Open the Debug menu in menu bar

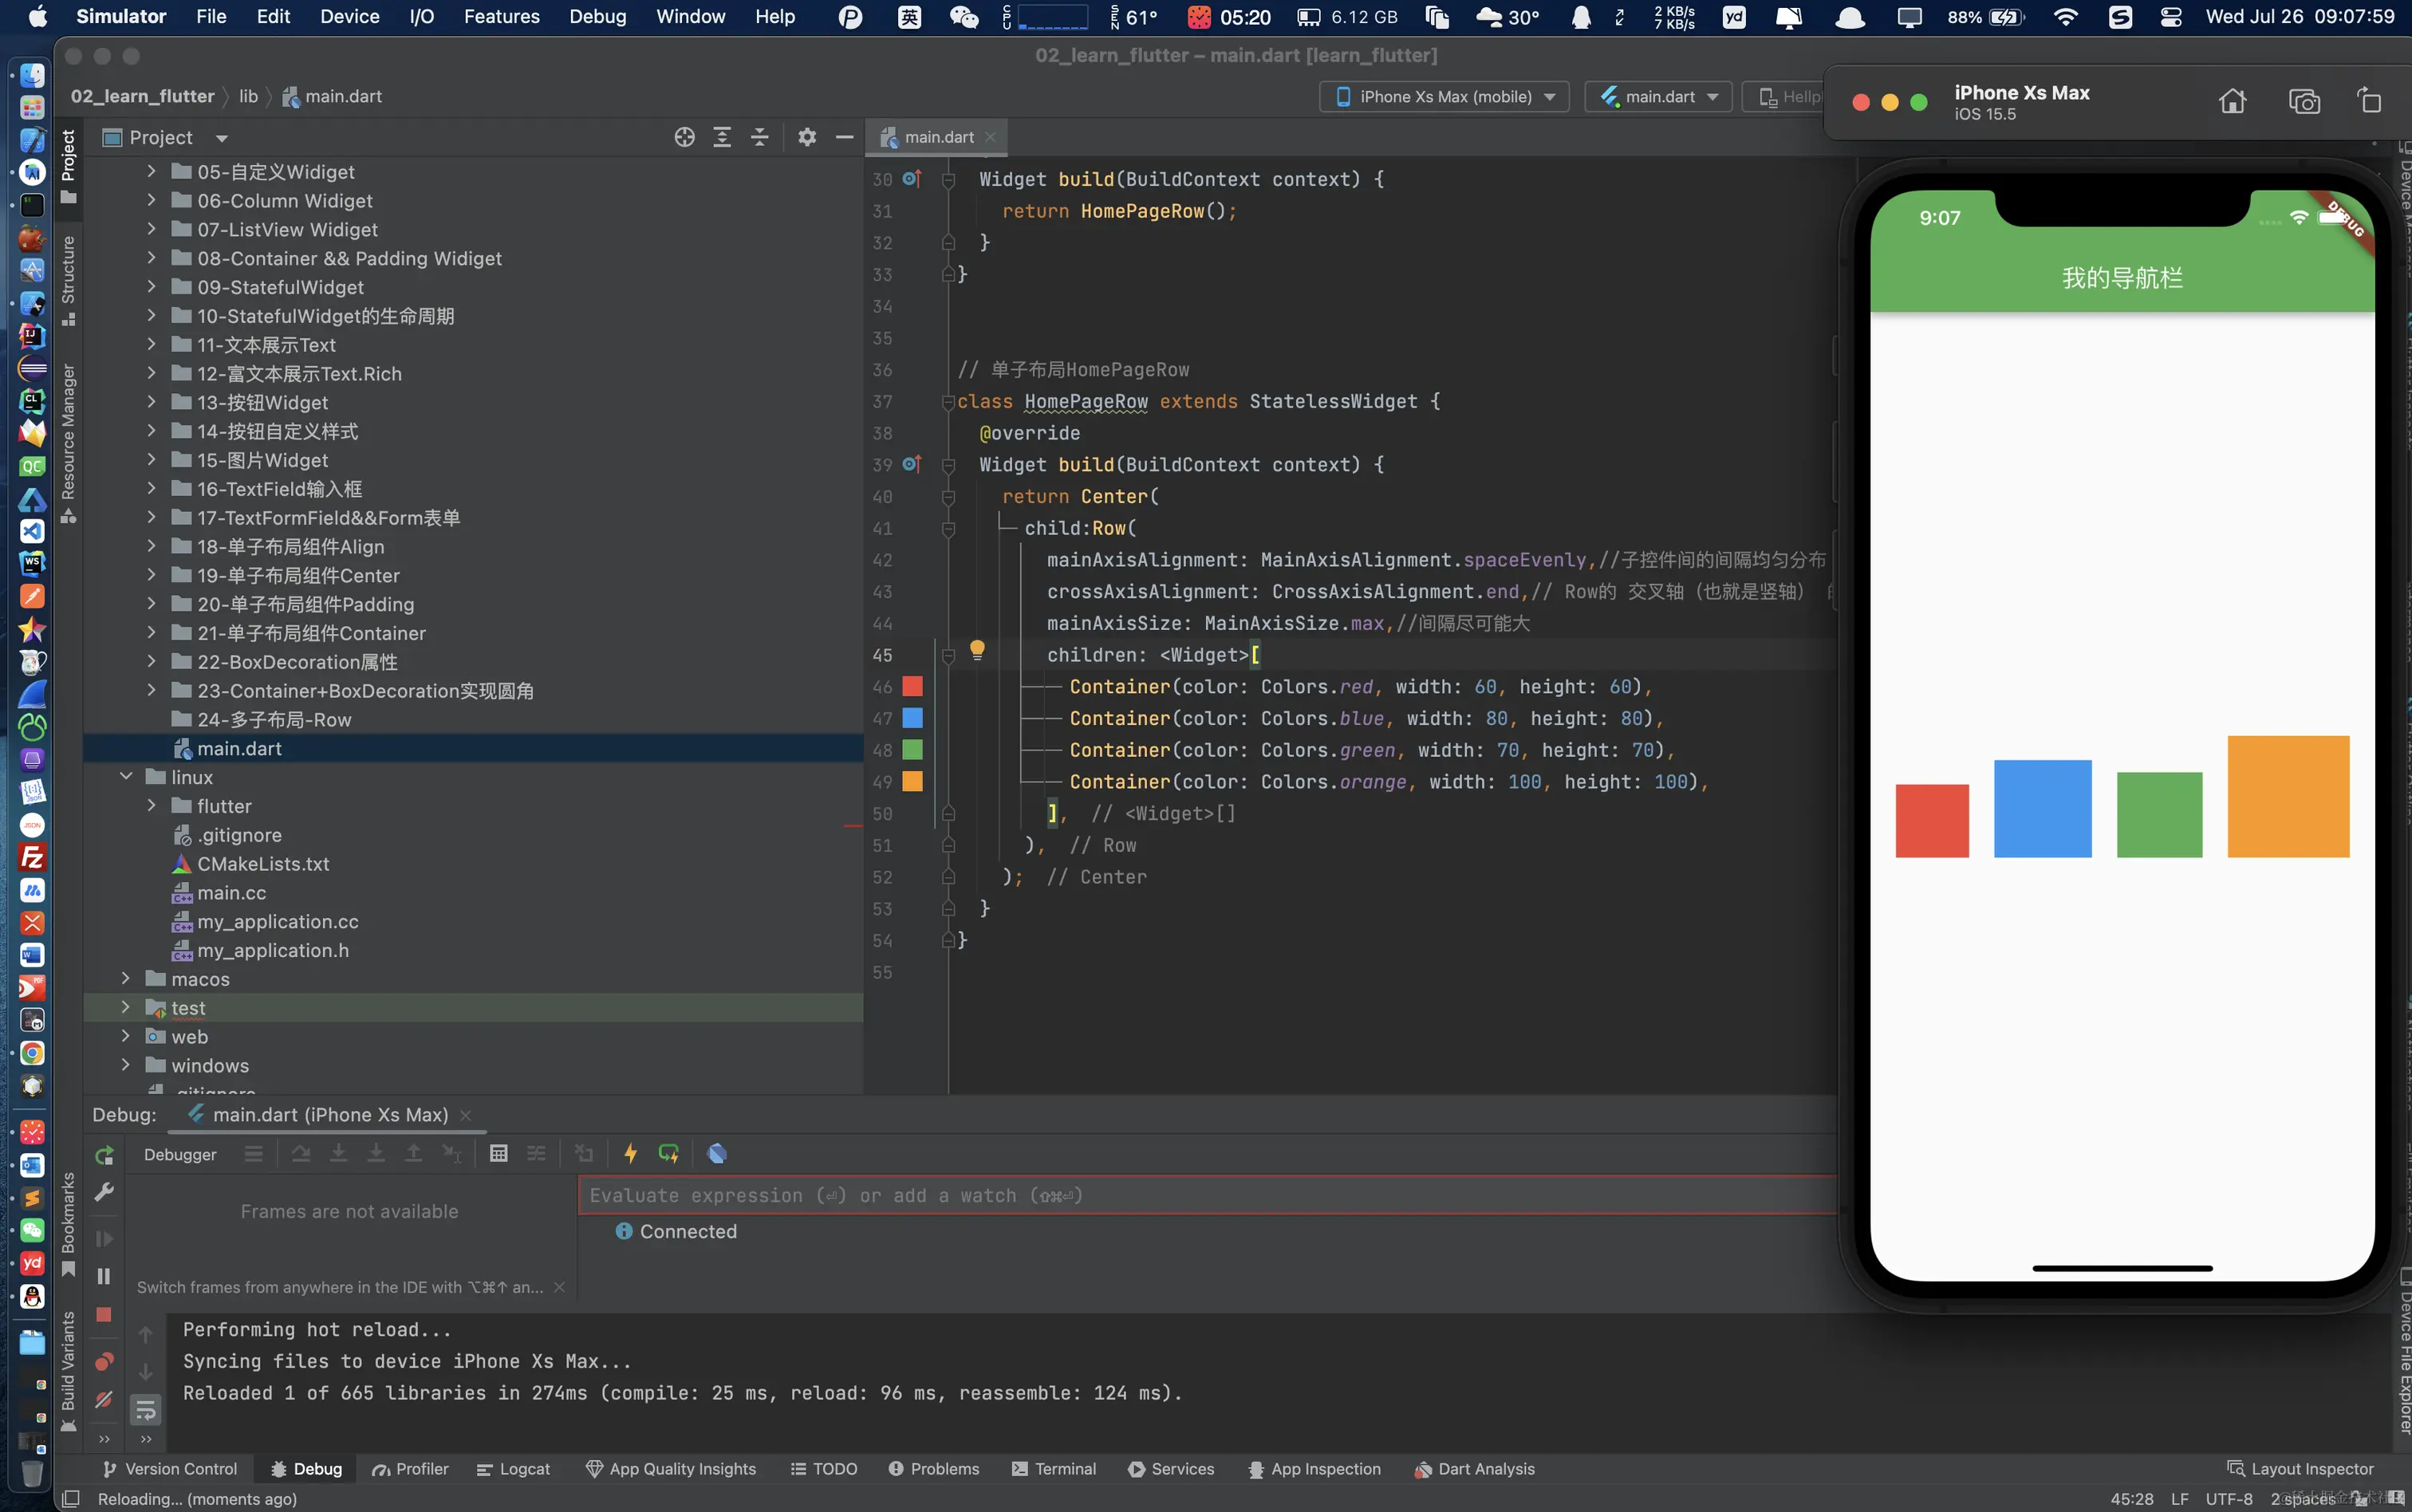click(x=597, y=17)
